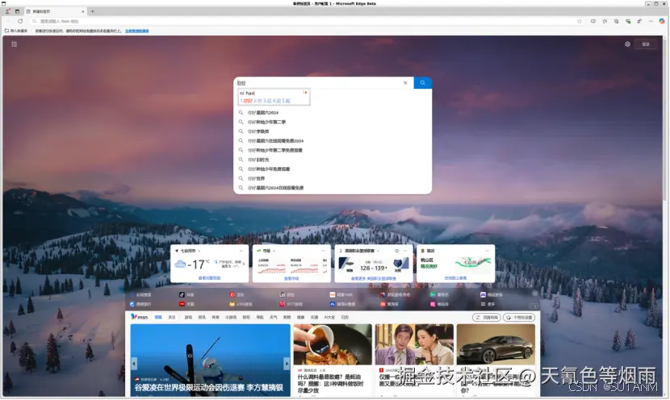Click inside the page search field
The width and height of the screenshot is (670, 400).
[x=318, y=83]
